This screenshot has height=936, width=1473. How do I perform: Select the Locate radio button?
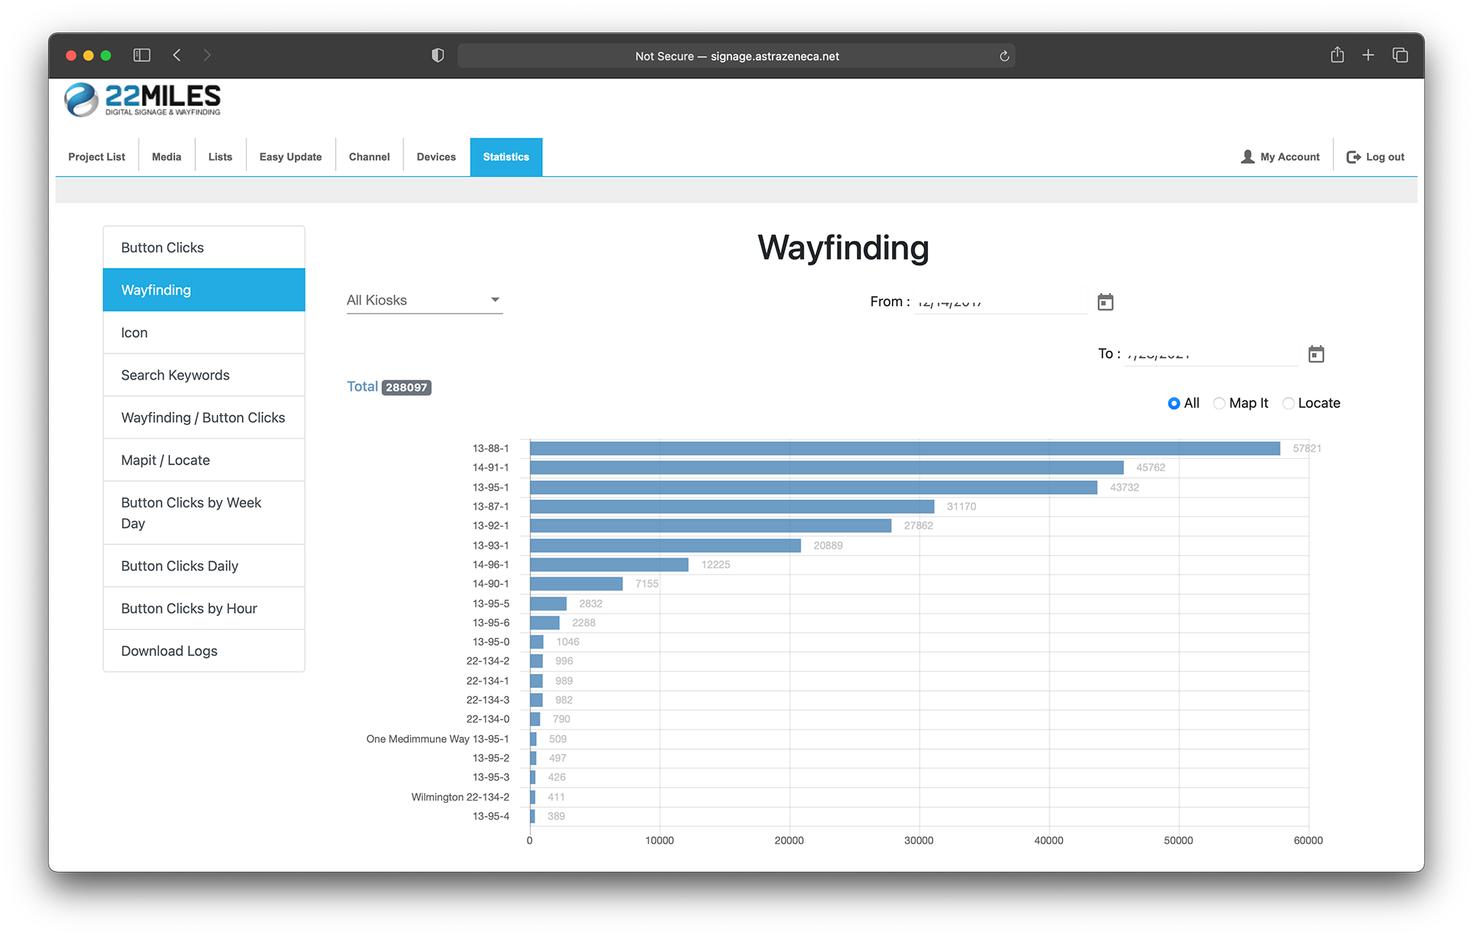(x=1288, y=404)
